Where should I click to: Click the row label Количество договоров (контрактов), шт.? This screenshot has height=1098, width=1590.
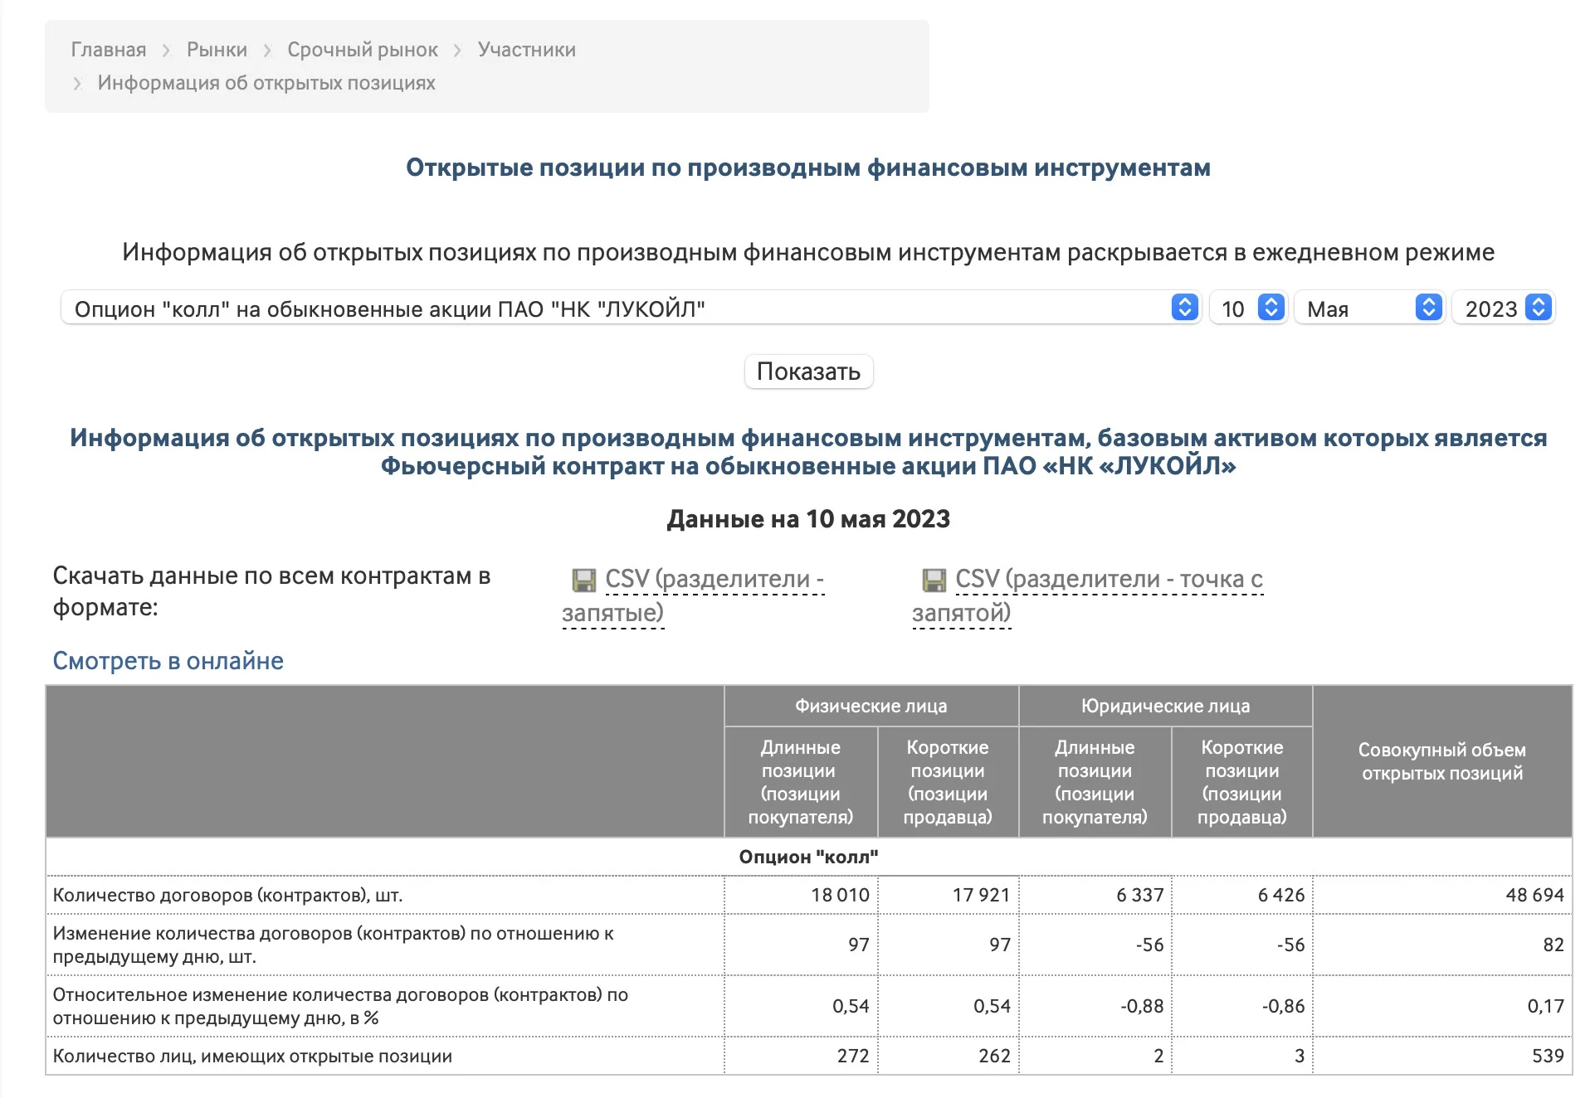click(x=227, y=896)
